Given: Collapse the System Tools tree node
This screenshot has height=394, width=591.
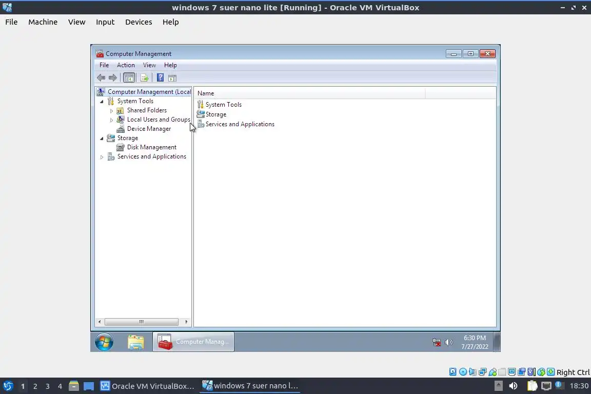Looking at the screenshot, I should pos(102,102).
